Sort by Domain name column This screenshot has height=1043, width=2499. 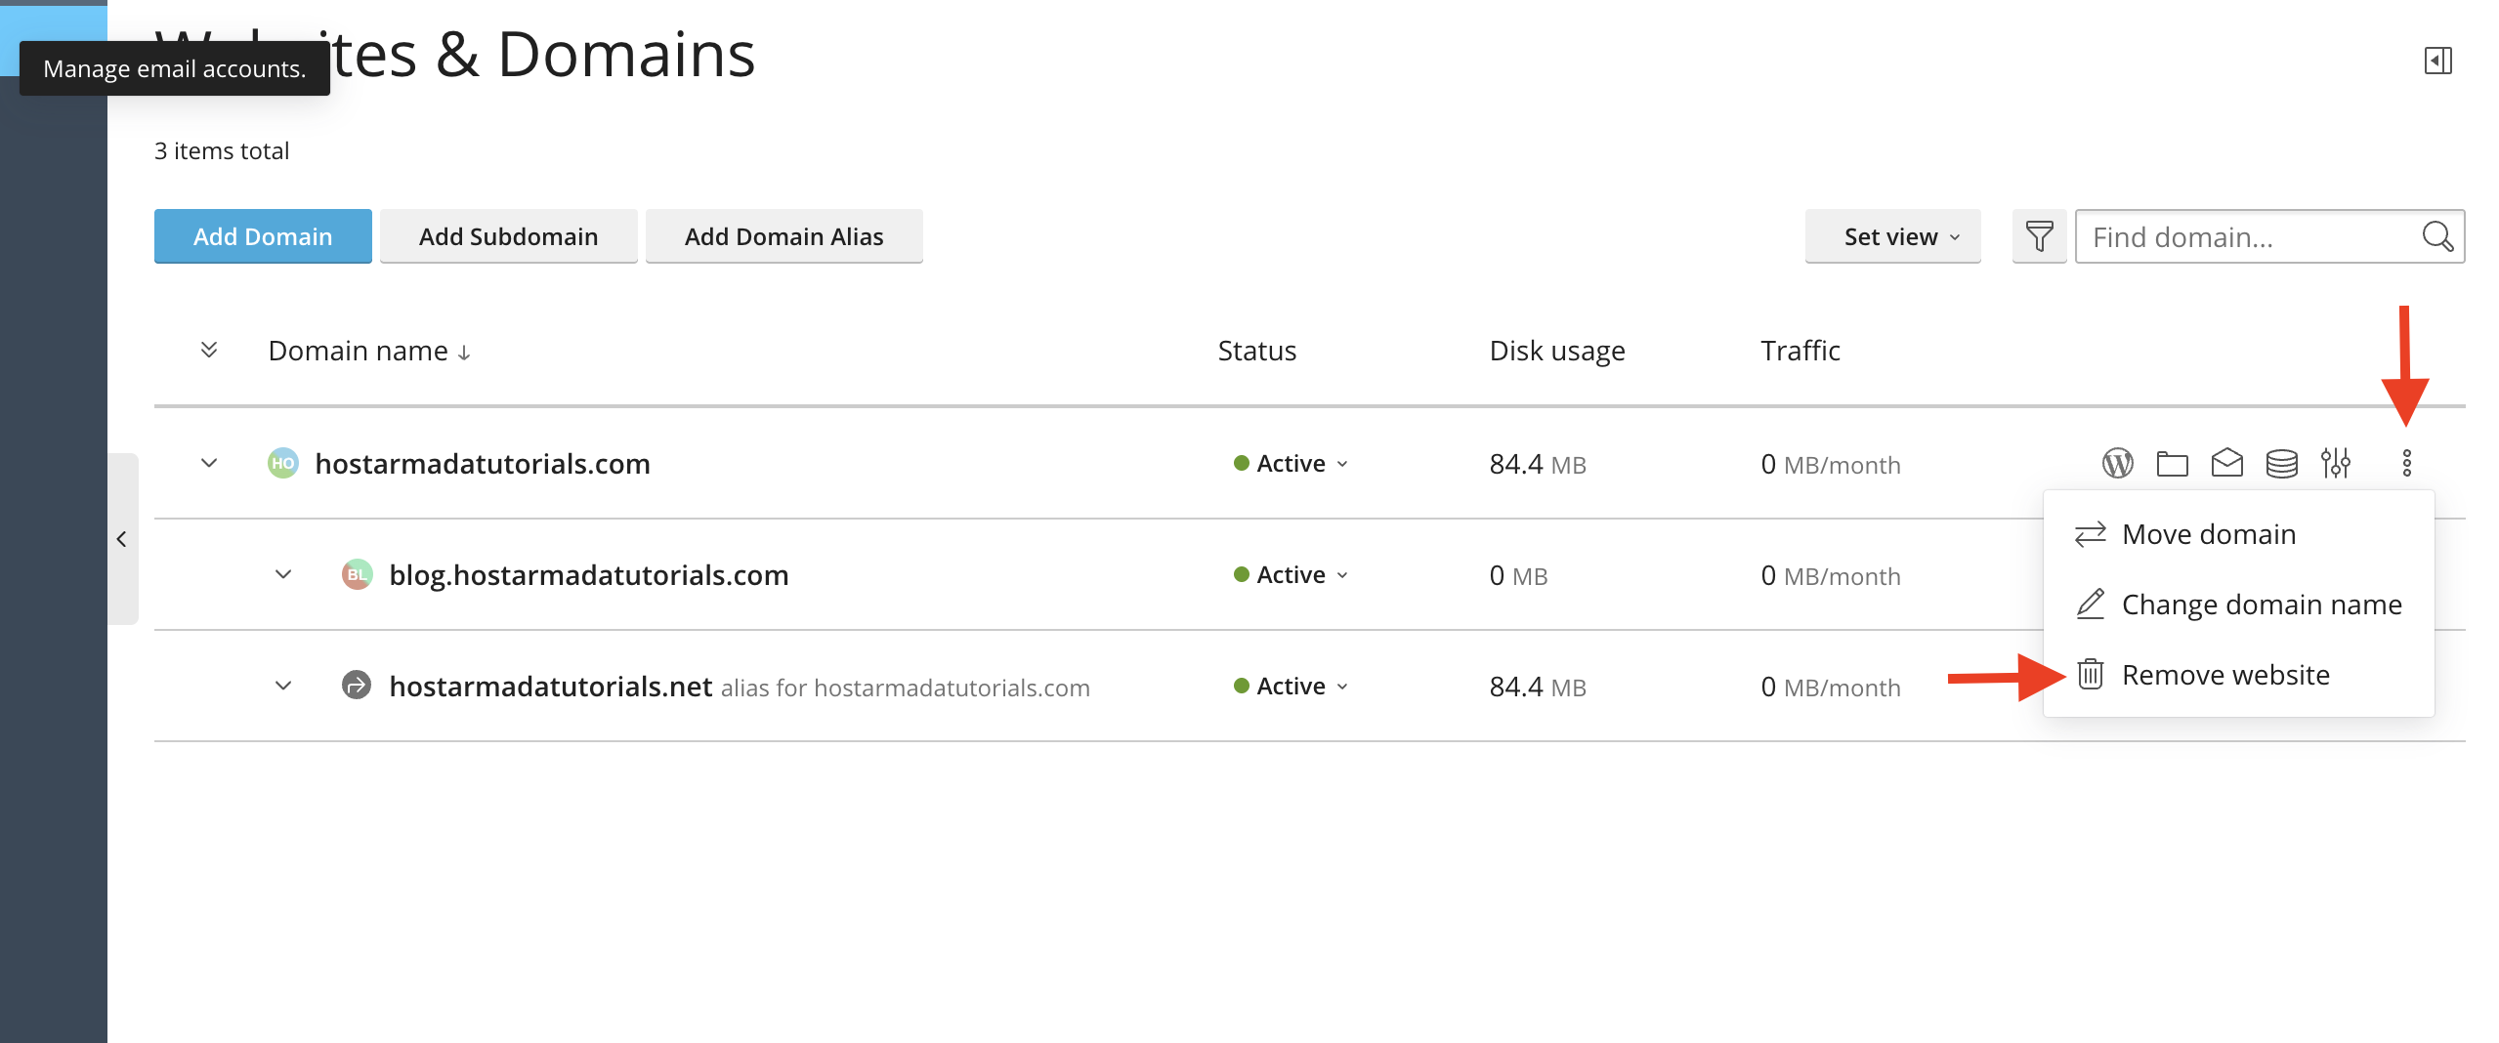coord(369,351)
